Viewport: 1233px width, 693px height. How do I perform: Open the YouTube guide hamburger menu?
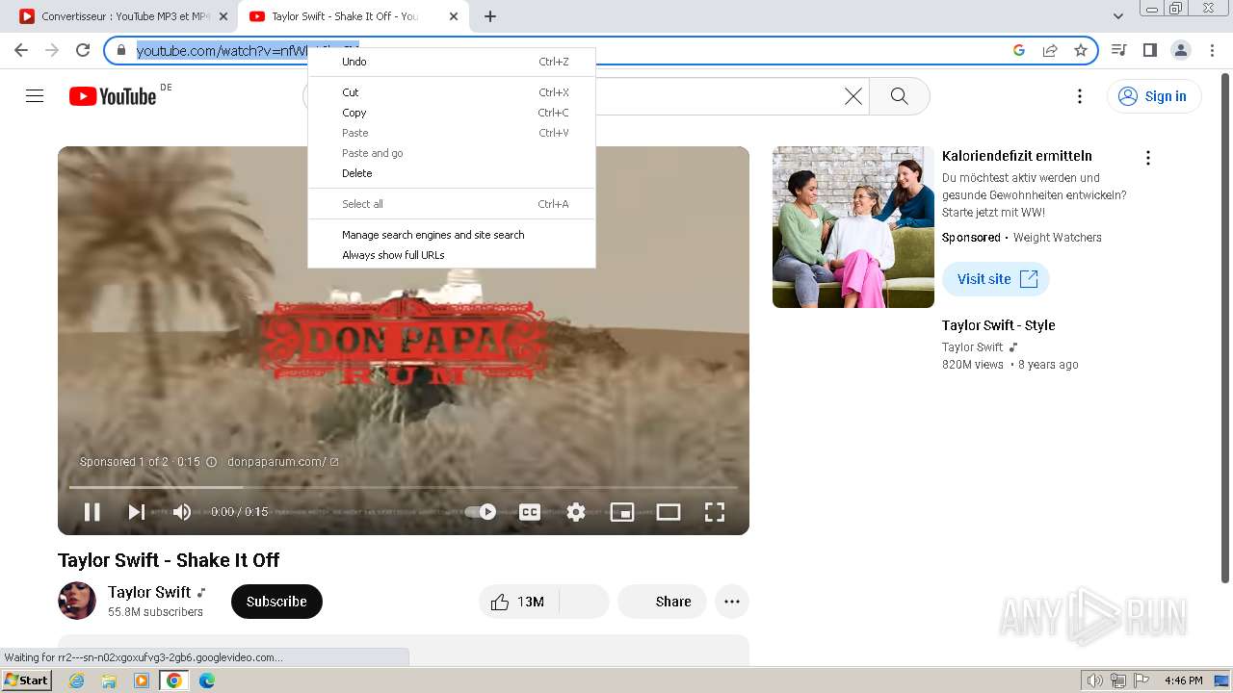pyautogui.click(x=35, y=96)
